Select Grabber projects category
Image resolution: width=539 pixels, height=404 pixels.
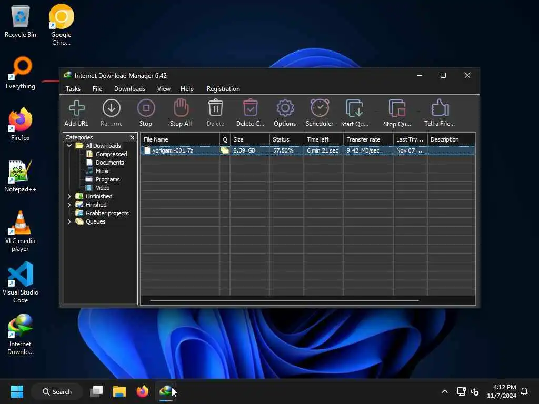[x=107, y=213]
